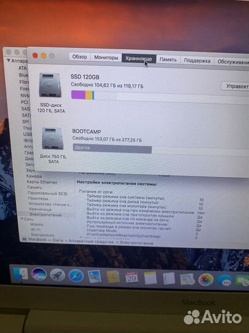Screen dimensions: 249x333
Task: Close the storage window with red button
Action: click(x=35, y=55)
